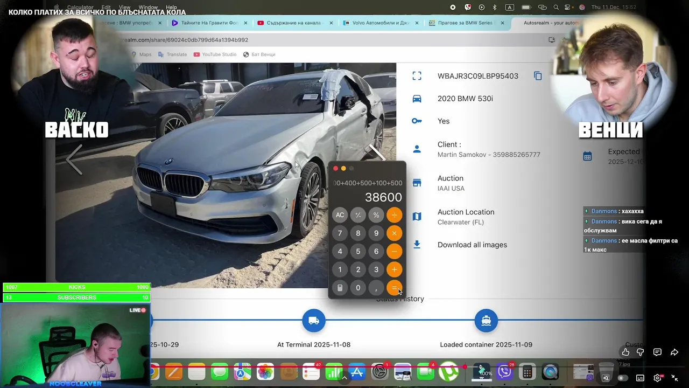This screenshot has width=689, height=388.
Task: Toggle the autoplay switch in video player
Action: 622,378
